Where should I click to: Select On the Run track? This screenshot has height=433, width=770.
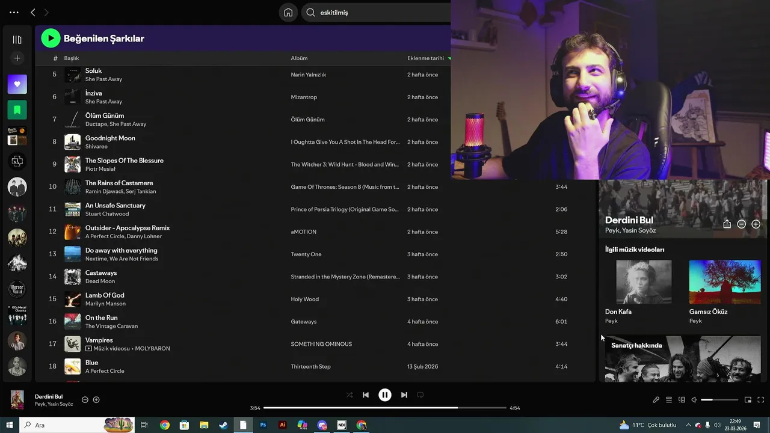coord(101,318)
